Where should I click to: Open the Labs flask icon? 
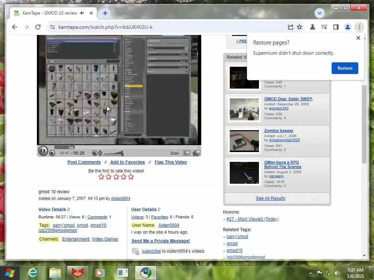313,27
